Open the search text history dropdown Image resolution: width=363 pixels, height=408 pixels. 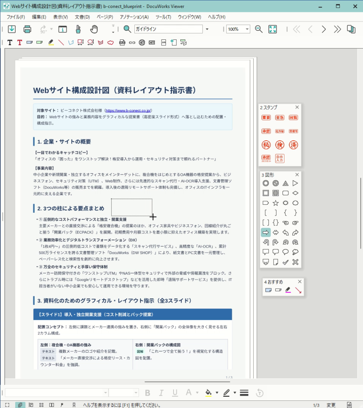[x=207, y=29]
